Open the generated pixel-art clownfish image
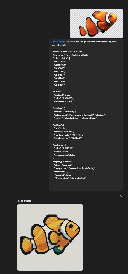The image size is (128, 274). pos(50,237)
